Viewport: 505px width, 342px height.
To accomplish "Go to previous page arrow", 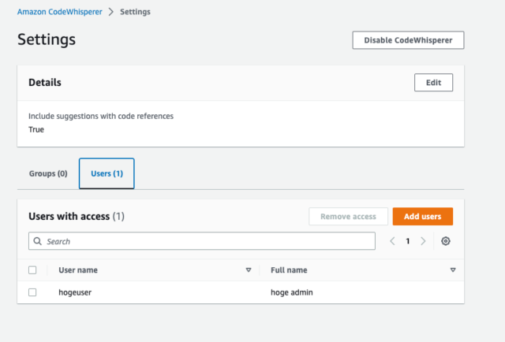I will (392, 241).
